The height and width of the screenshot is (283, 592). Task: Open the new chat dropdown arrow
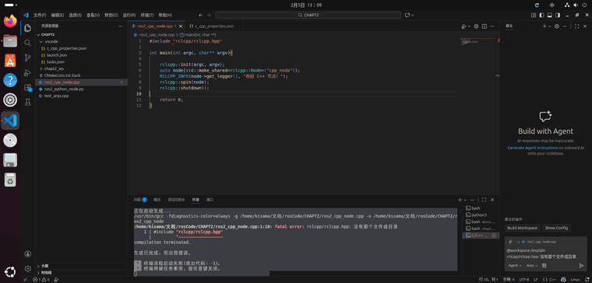coord(549,26)
